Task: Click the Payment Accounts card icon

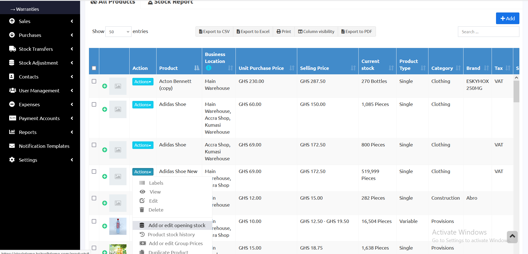Action: tap(12, 118)
